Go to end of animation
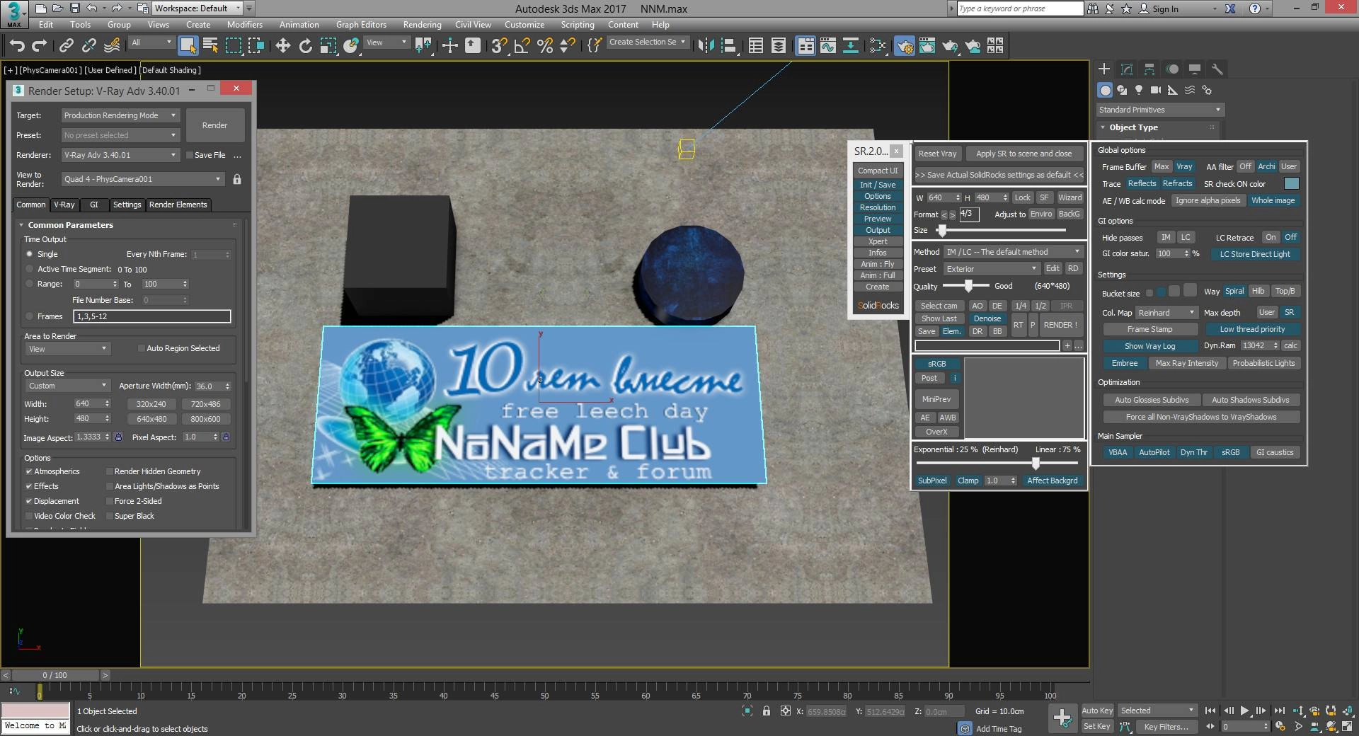 (1279, 711)
